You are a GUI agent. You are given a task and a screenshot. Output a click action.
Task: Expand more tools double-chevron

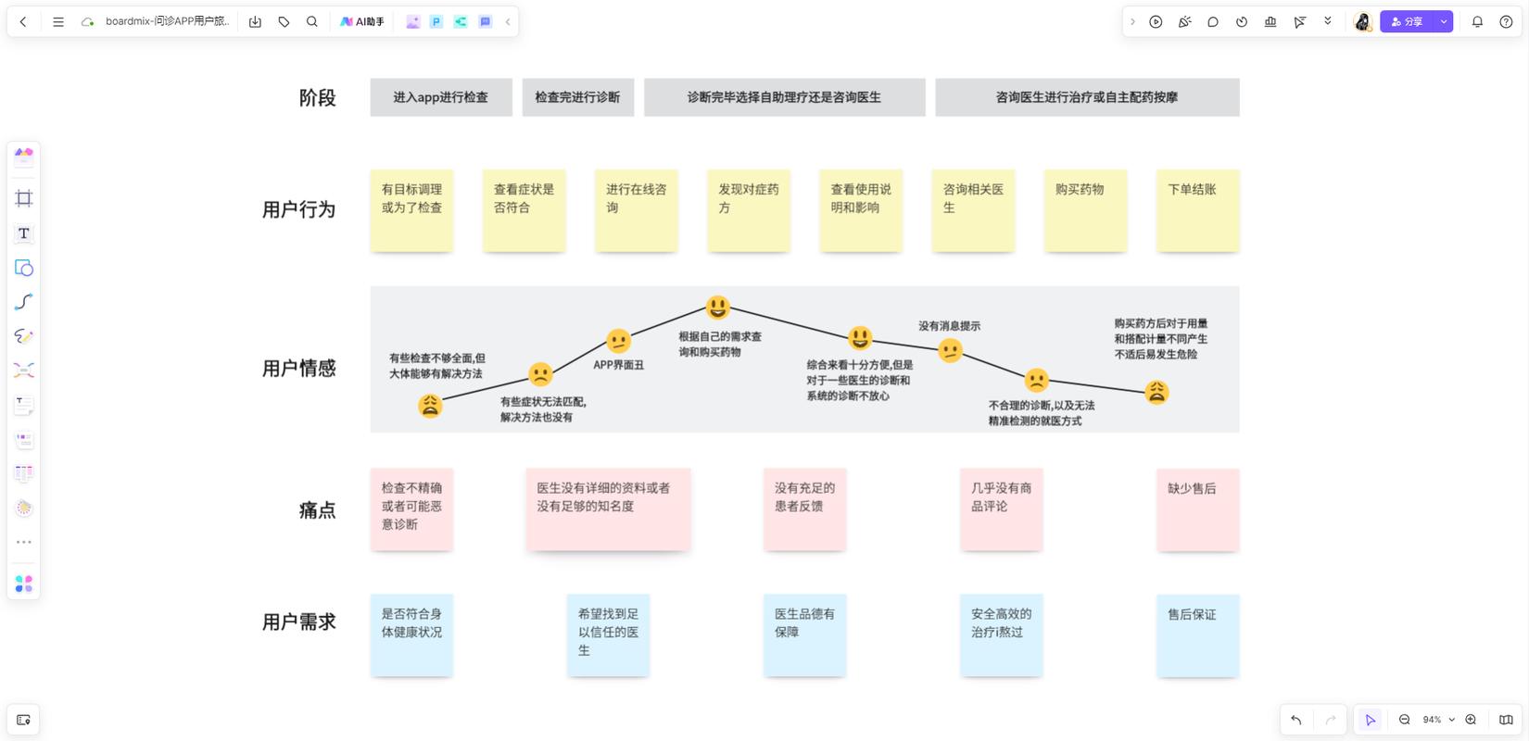pyautogui.click(x=1328, y=20)
